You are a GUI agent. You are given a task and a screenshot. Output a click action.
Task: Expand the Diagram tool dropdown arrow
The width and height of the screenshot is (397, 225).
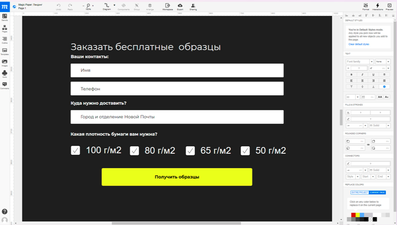(114, 5)
